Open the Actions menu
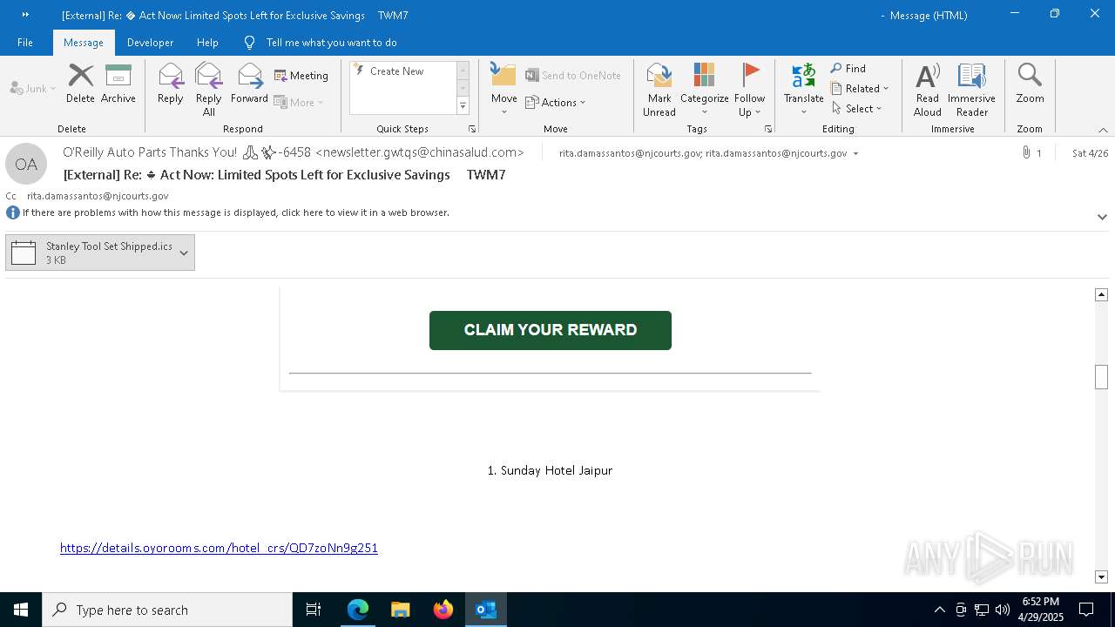 coord(556,102)
